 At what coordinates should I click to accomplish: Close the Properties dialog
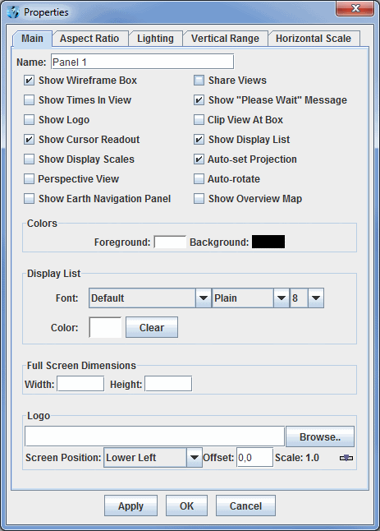(x=355, y=8)
